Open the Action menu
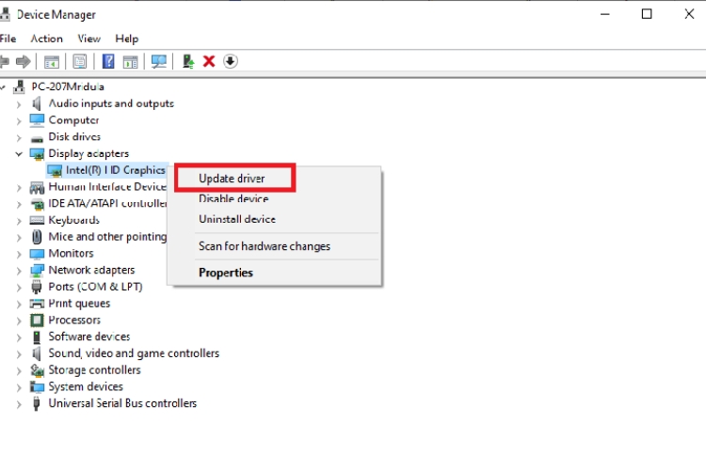 46,39
